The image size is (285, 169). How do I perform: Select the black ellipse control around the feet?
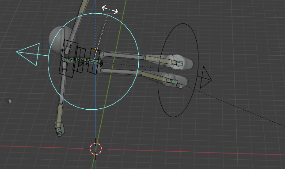[178, 70]
